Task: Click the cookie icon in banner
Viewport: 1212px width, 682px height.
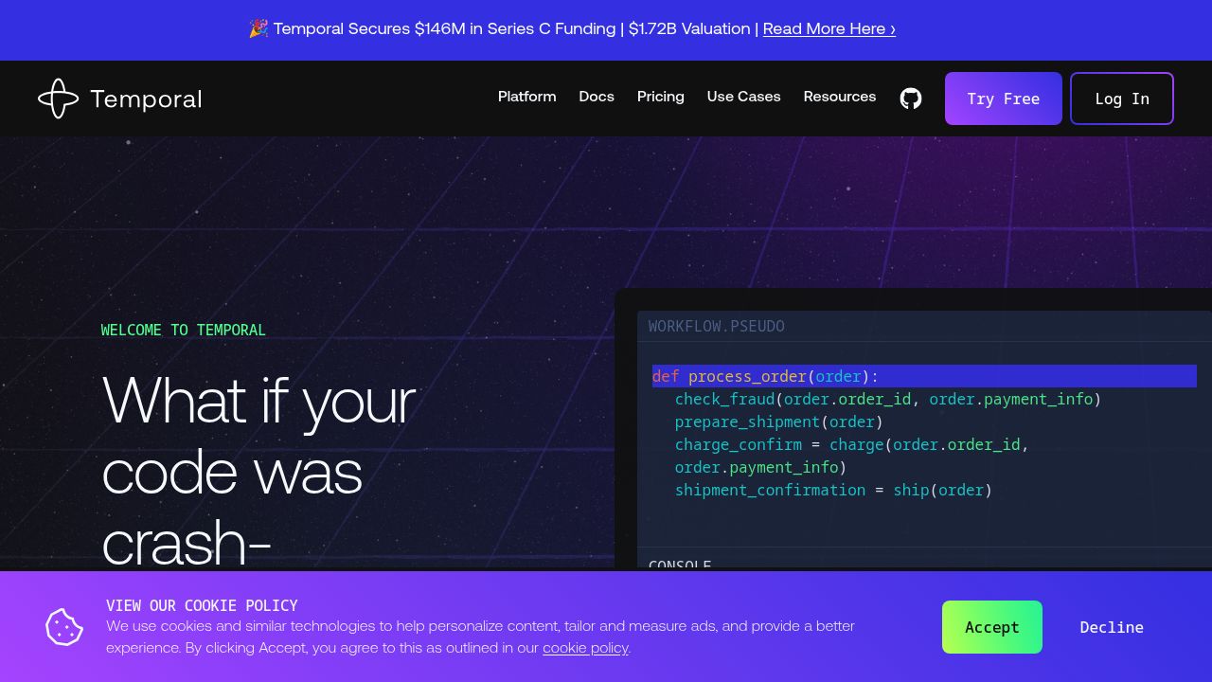Action: tap(64, 627)
